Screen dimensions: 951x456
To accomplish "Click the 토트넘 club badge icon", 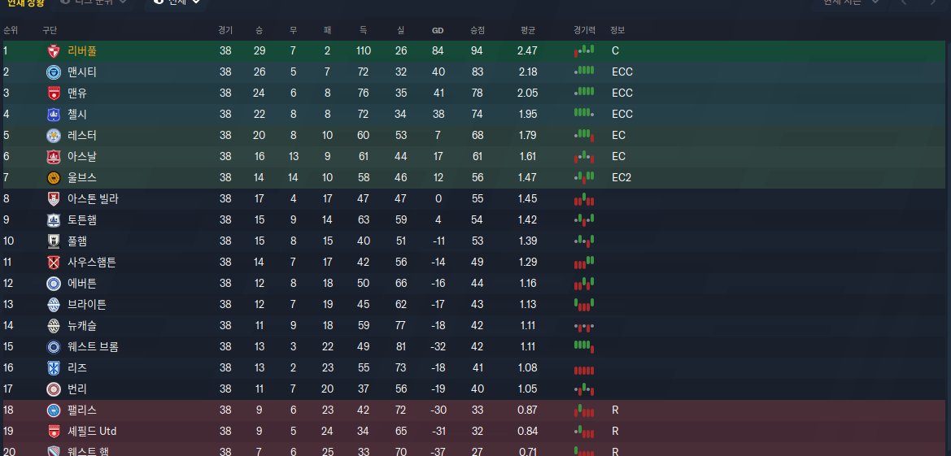I will (x=54, y=220).
